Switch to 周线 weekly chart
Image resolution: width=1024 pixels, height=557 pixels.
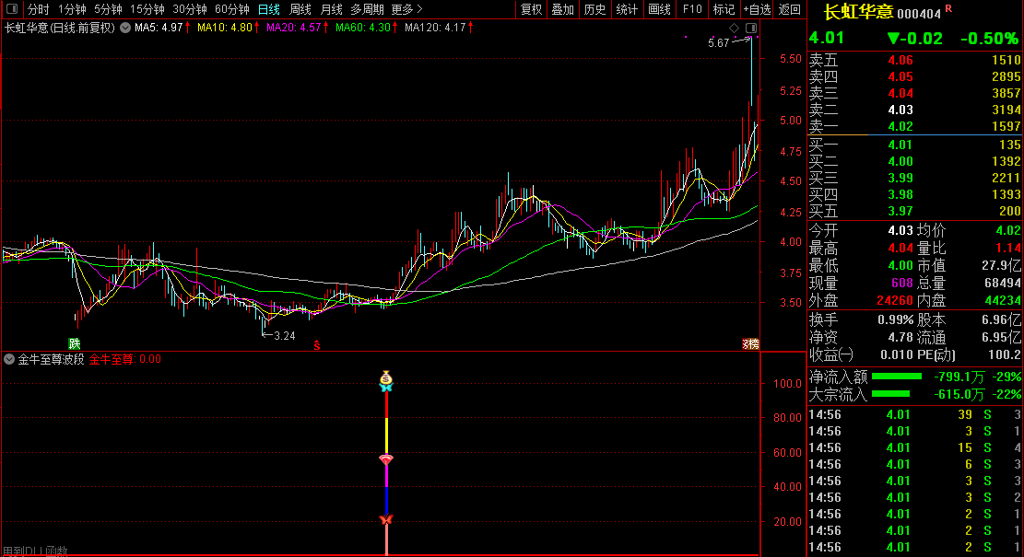pos(300,9)
